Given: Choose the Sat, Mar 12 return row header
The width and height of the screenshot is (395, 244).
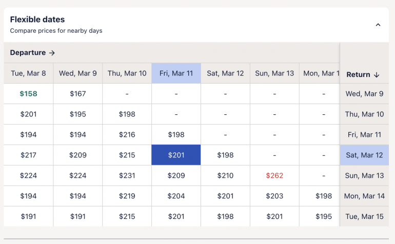Looking at the screenshot, I should [x=364, y=155].
